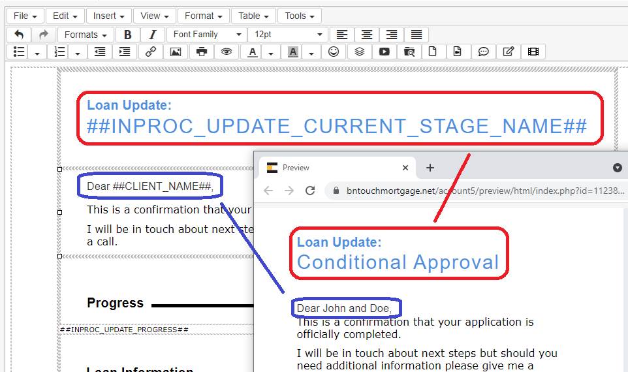Insert a bullet list
628x372 pixels.
coord(19,52)
